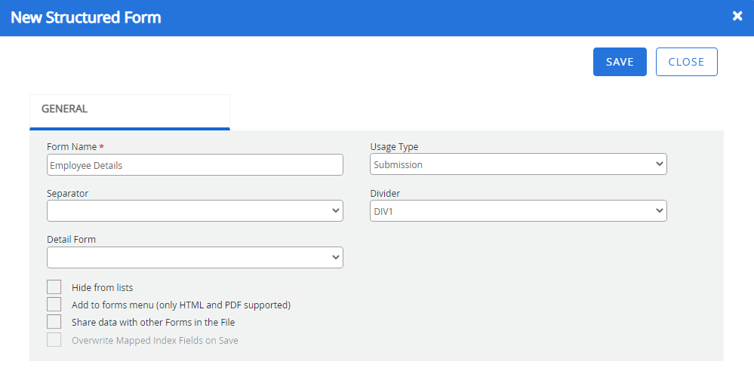This screenshot has height=383, width=754.
Task: Tick the Add to forms menu checkbox
Action: [x=54, y=305]
